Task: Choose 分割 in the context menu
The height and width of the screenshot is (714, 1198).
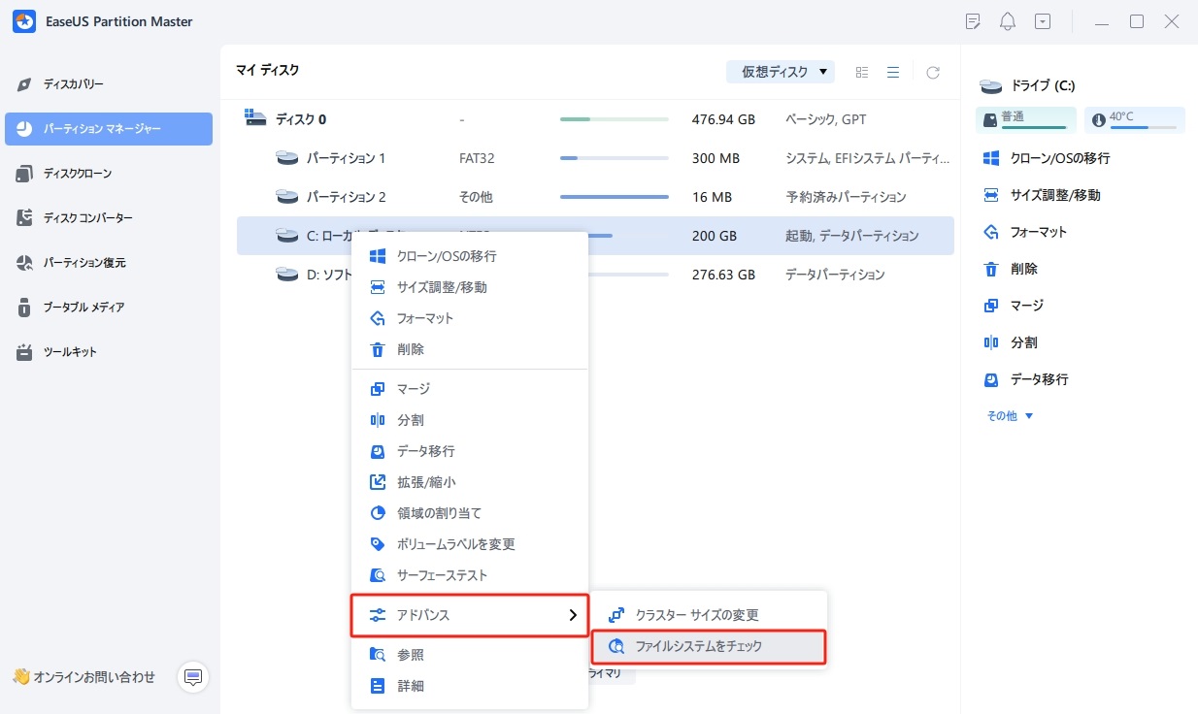Action: point(470,420)
